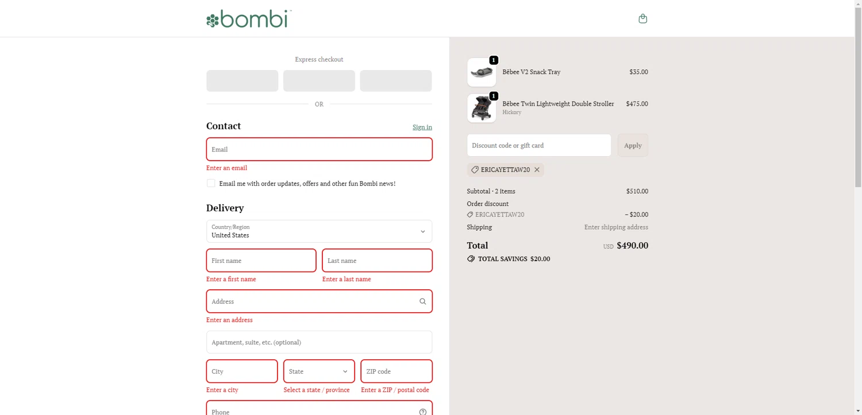This screenshot has width=862, height=415.
Task: Select the middle express checkout button
Action: click(319, 81)
